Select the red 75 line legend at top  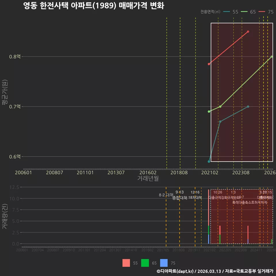click(x=266, y=12)
